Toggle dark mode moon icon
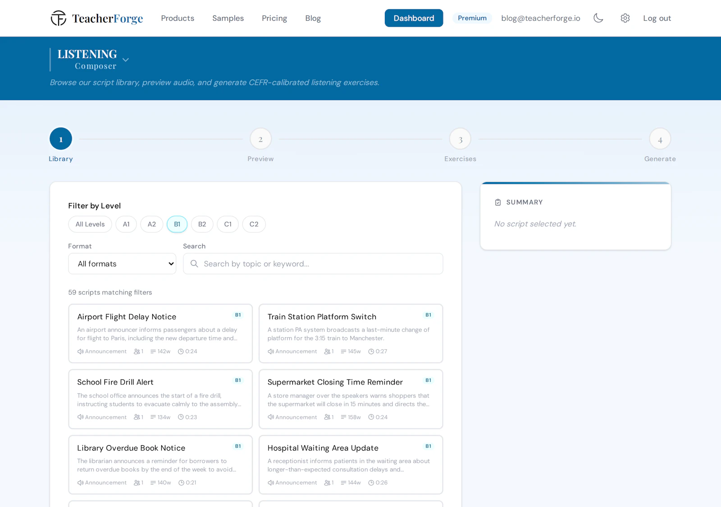Viewport: 721px width, 507px height. click(x=598, y=18)
